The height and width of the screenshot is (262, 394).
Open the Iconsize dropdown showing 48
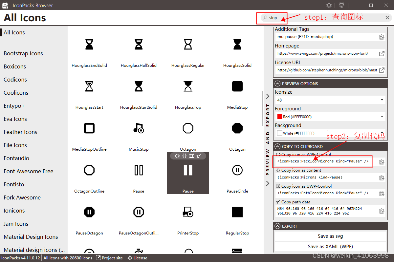point(383,100)
